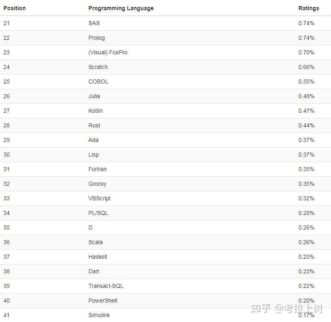Click the Haskell language name
The height and width of the screenshot is (322, 331).
[x=98, y=257]
